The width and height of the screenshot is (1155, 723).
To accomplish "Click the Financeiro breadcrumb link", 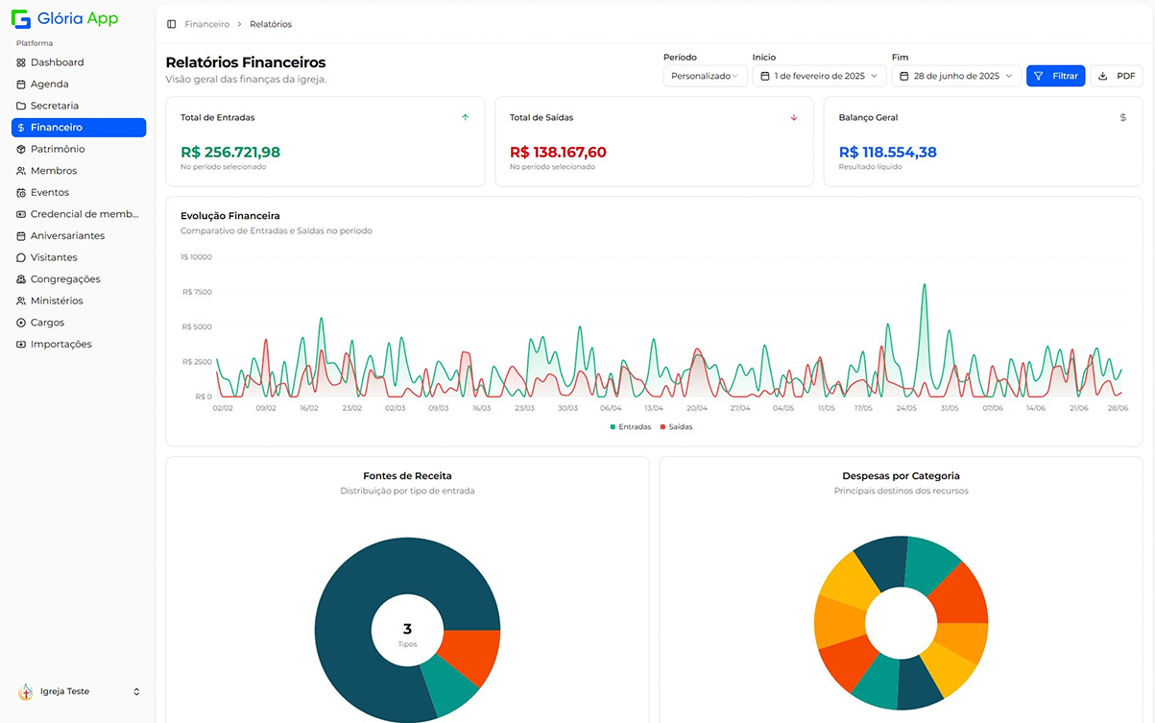I will (x=206, y=24).
